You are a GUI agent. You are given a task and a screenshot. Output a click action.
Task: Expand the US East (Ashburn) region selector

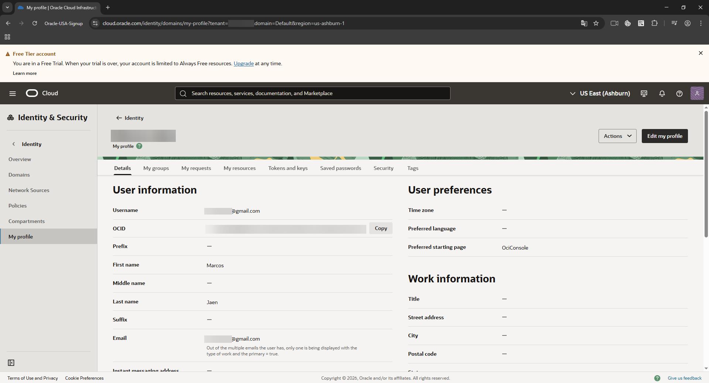click(600, 94)
